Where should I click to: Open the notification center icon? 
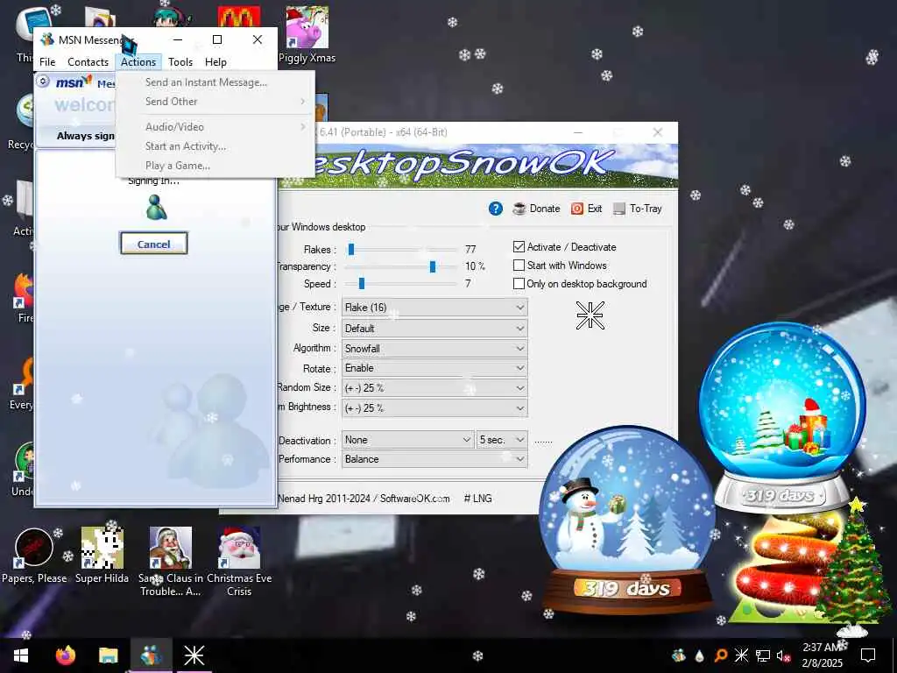point(868,655)
